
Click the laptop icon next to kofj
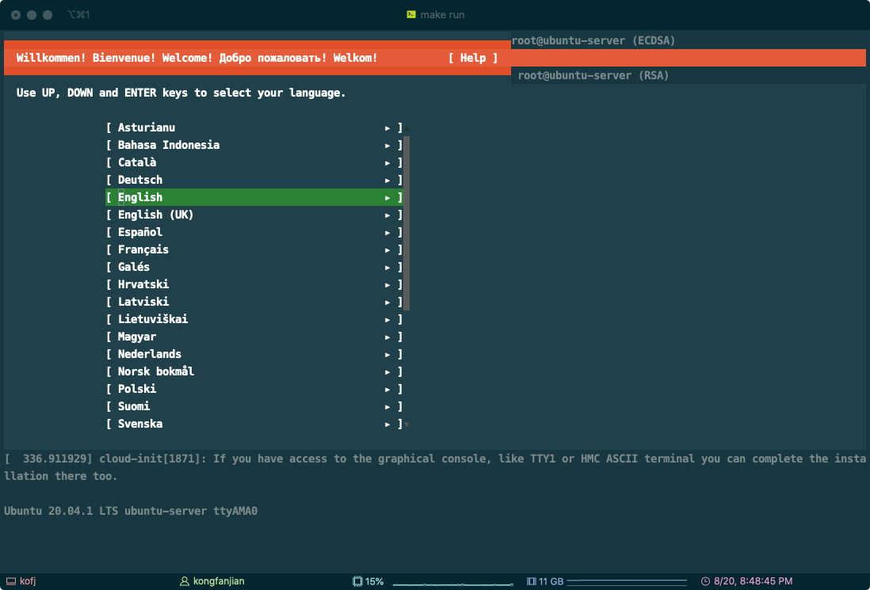coord(10,581)
